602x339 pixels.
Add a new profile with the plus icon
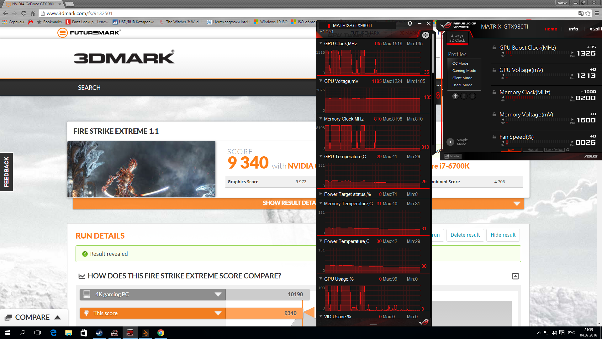coord(455,96)
